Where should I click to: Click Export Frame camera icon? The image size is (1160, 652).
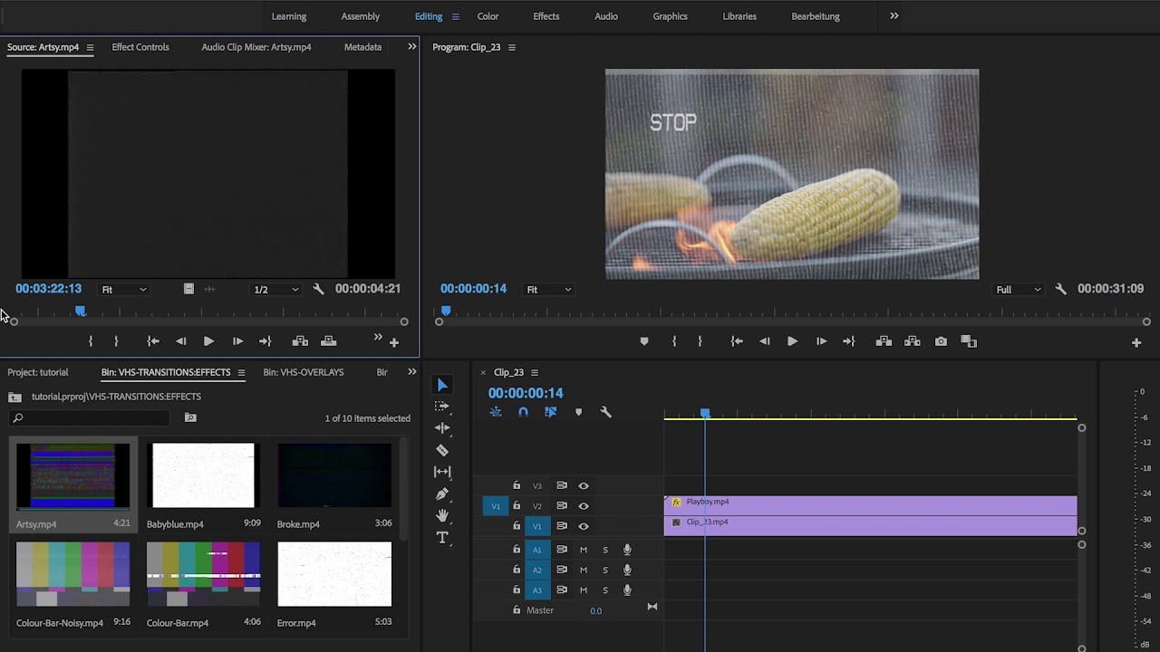click(x=941, y=341)
